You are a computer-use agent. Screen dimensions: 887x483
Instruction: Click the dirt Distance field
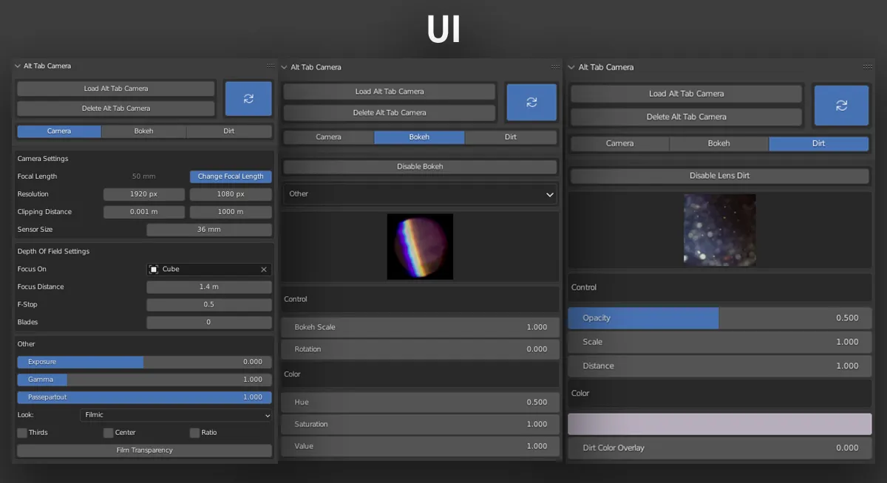point(720,366)
